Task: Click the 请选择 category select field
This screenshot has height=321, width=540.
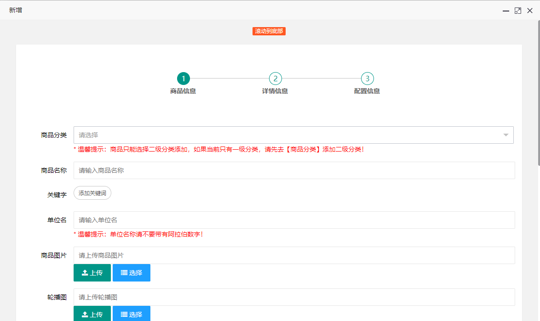Action: 285,135
